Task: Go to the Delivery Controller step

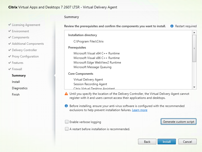Action: click(24, 50)
